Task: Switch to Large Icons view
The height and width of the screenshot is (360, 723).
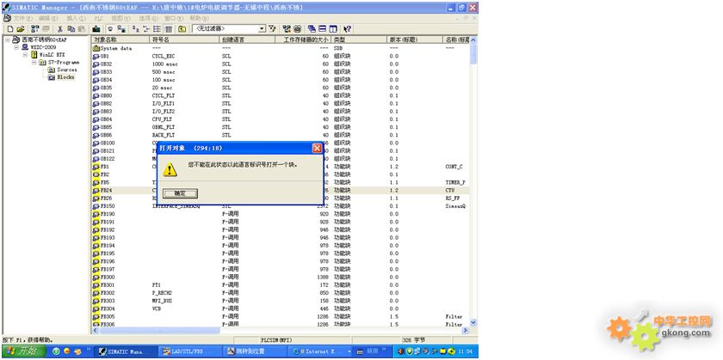Action: (136, 29)
